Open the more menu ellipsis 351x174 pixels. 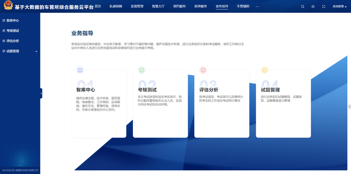point(257,7)
